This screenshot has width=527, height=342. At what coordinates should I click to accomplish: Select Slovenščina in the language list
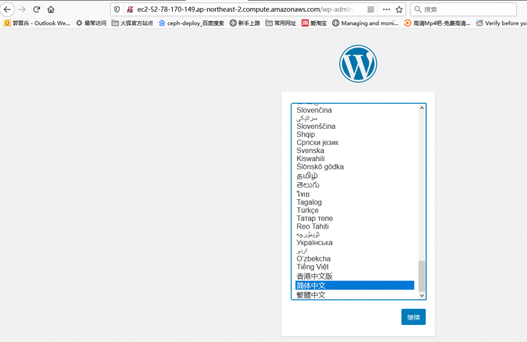coord(355,126)
